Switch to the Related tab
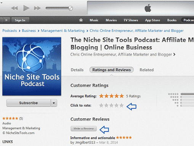This screenshot has height=146, width=194. pyautogui.click(x=147, y=70)
